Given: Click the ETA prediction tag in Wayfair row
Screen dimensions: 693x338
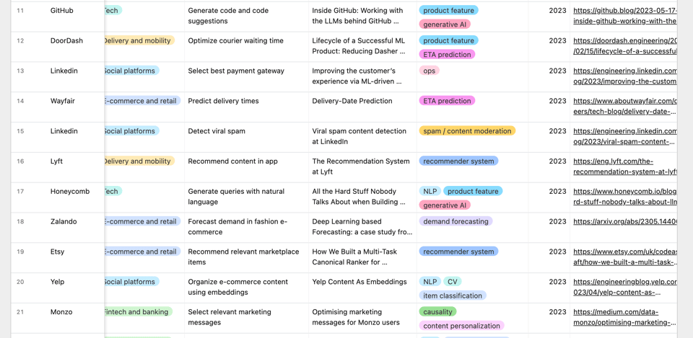Looking at the screenshot, I should tap(447, 101).
